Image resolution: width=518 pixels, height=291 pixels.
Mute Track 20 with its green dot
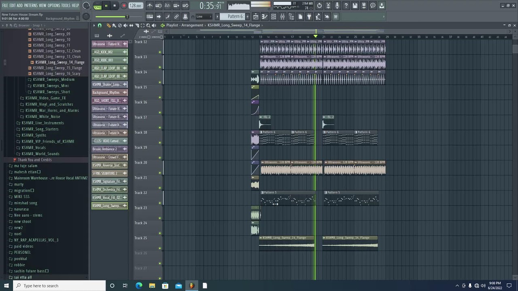(160, 173)
